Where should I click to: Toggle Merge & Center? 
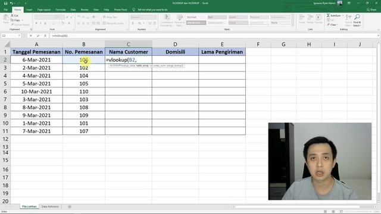coord(113,23)
